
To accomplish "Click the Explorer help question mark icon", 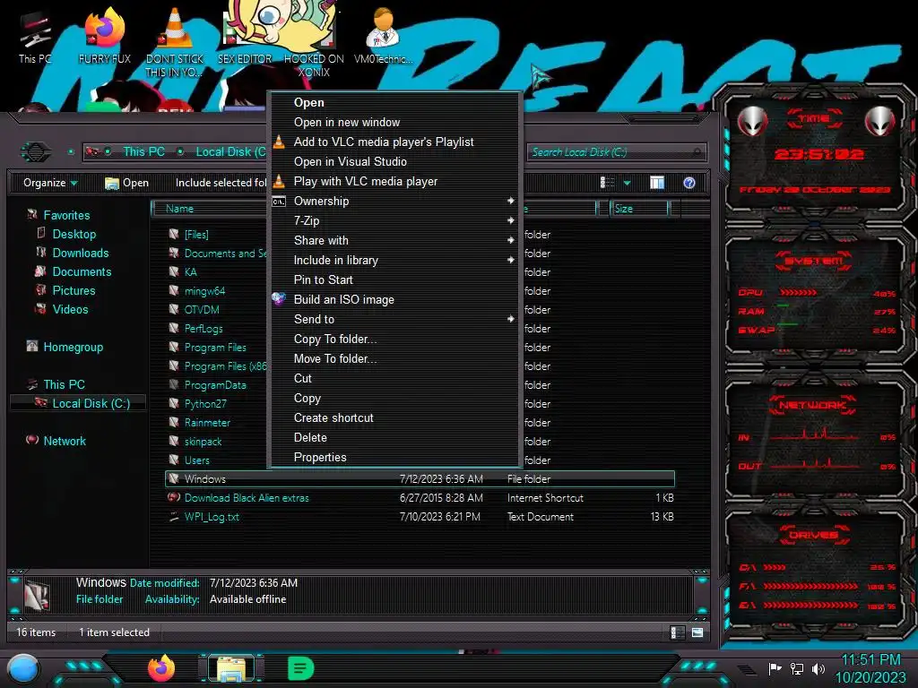I will 689,183.
